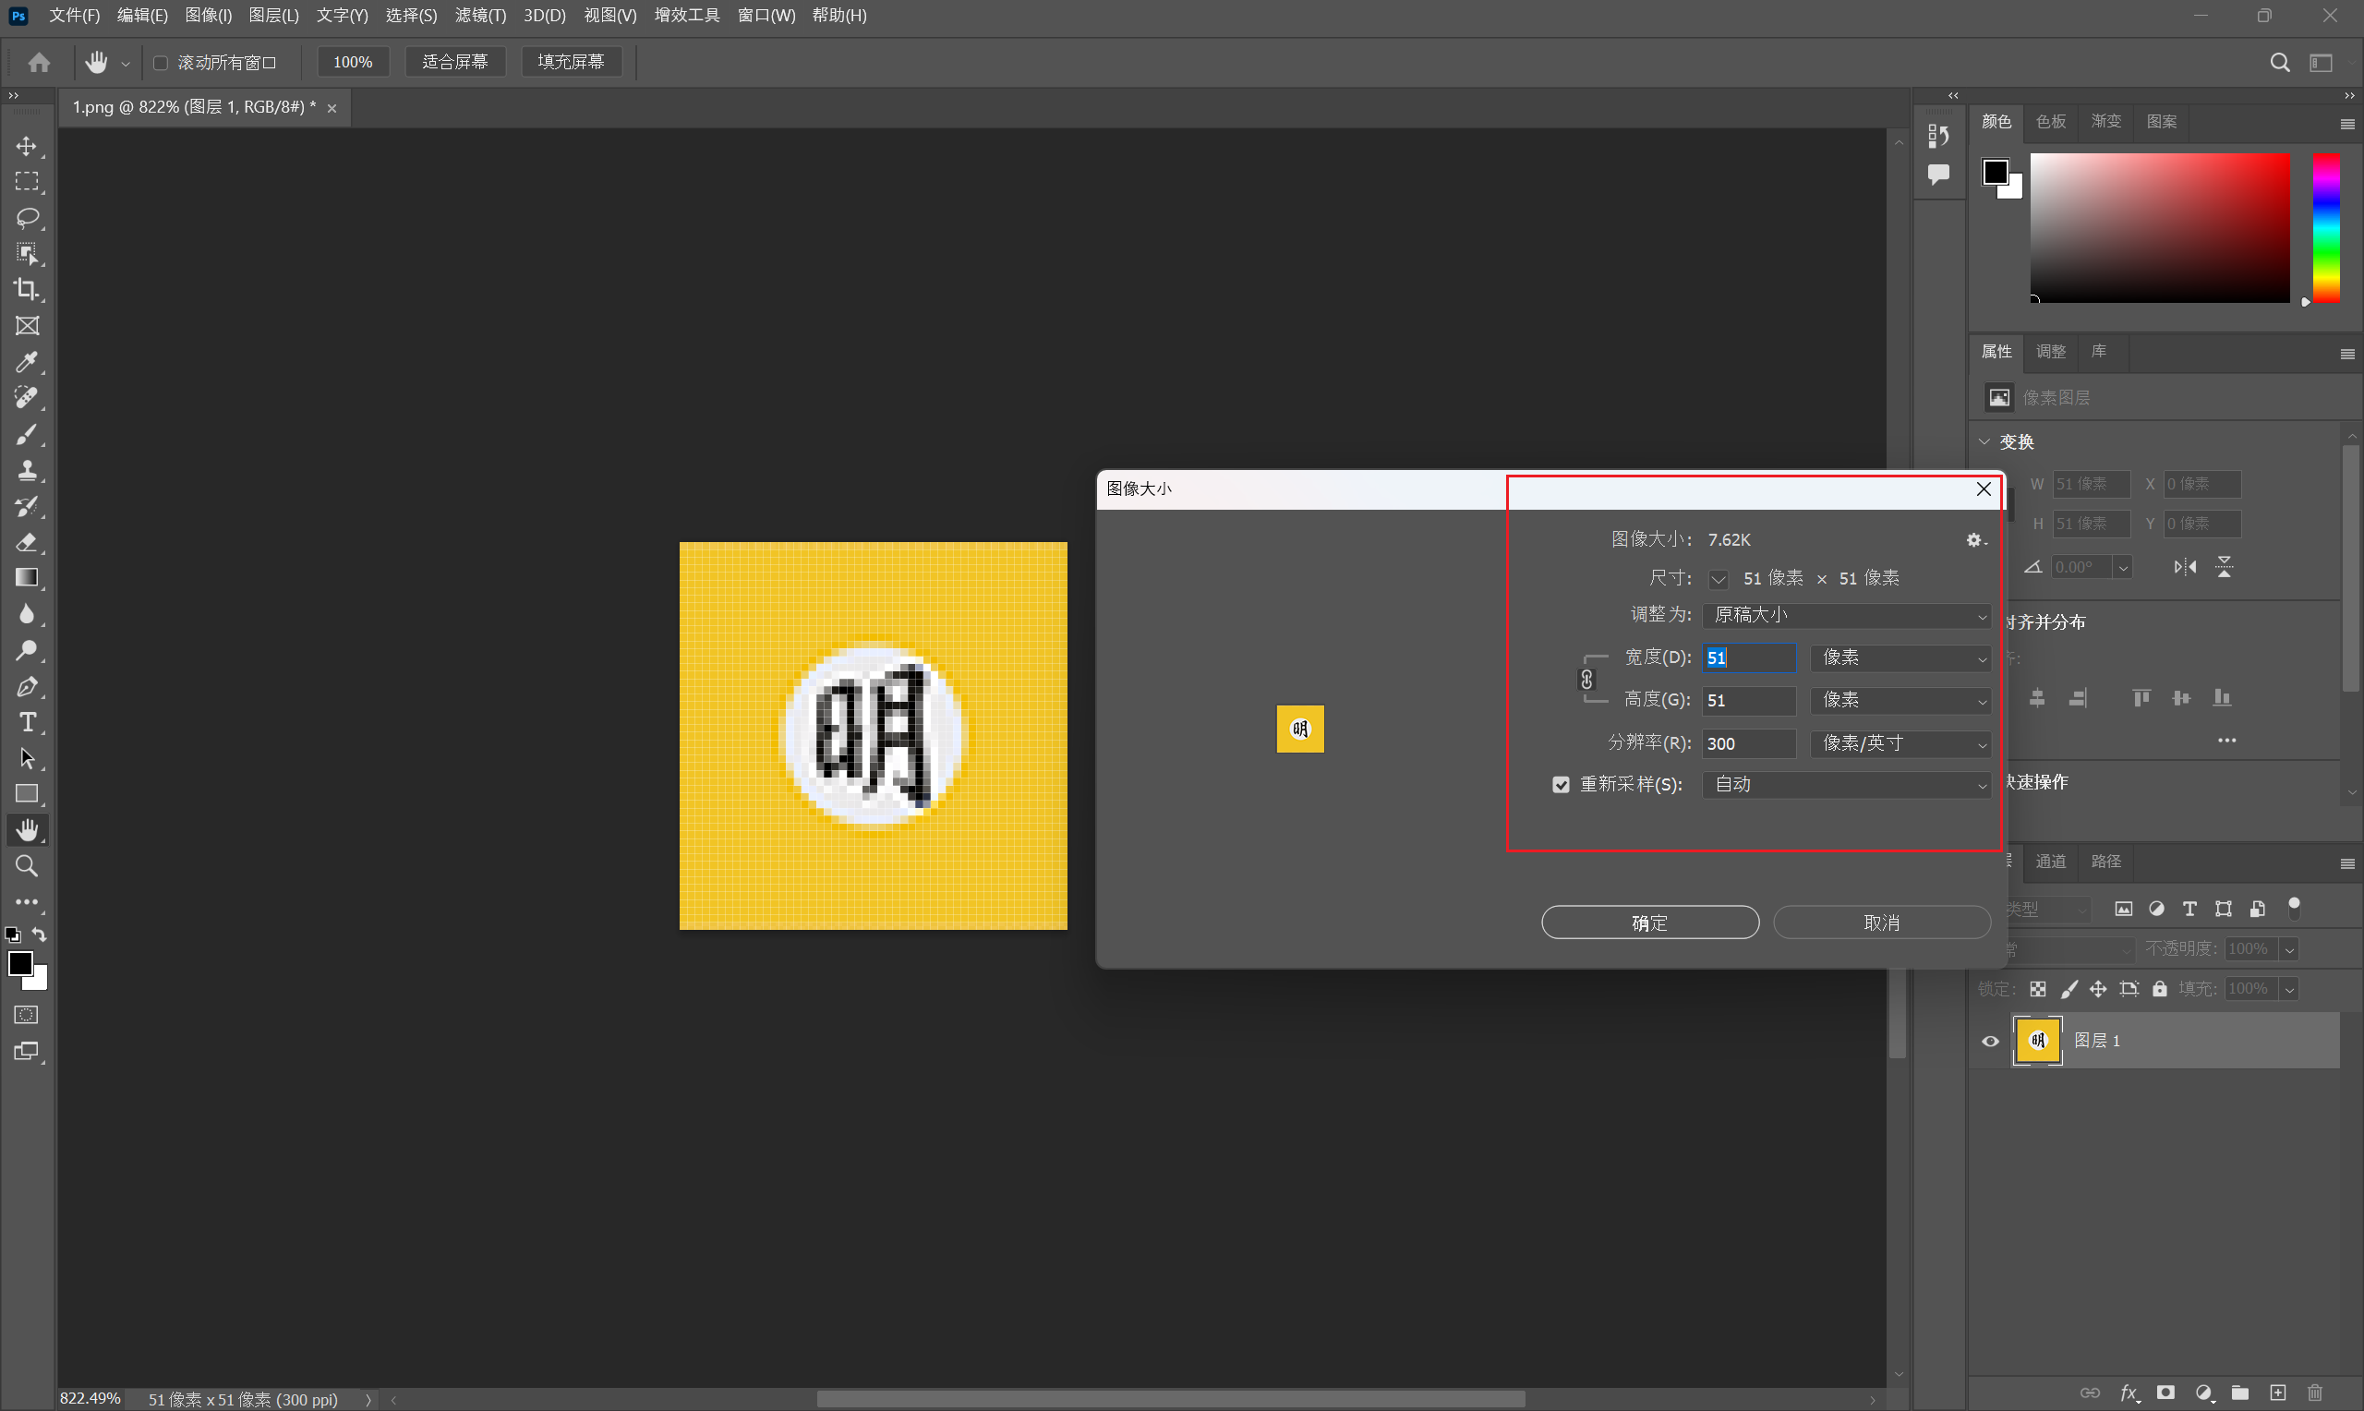
Task: Swap foreground and background colors
Action: click(39, 935)
